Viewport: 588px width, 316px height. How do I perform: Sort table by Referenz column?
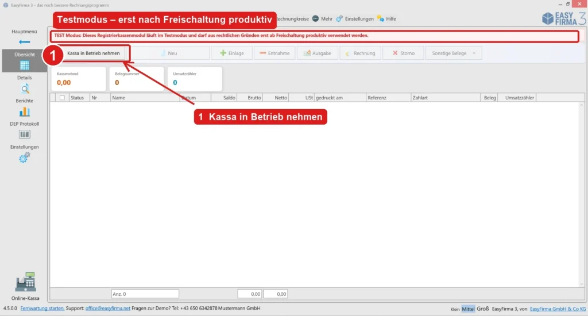click(x=389, y=98)
